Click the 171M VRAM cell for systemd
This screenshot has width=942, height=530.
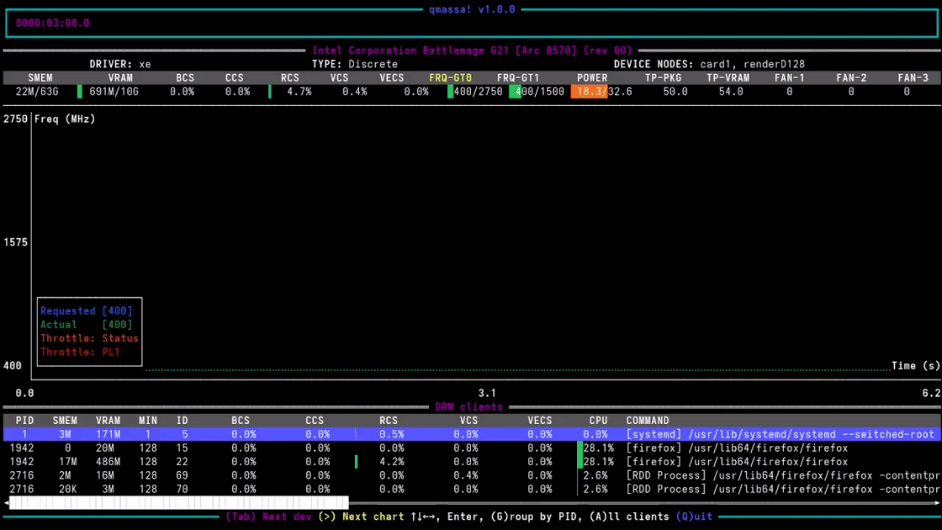pos(108,434)
